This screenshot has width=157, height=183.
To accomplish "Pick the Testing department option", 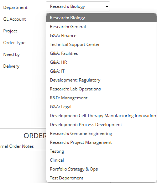I will (x=101, y=151).
